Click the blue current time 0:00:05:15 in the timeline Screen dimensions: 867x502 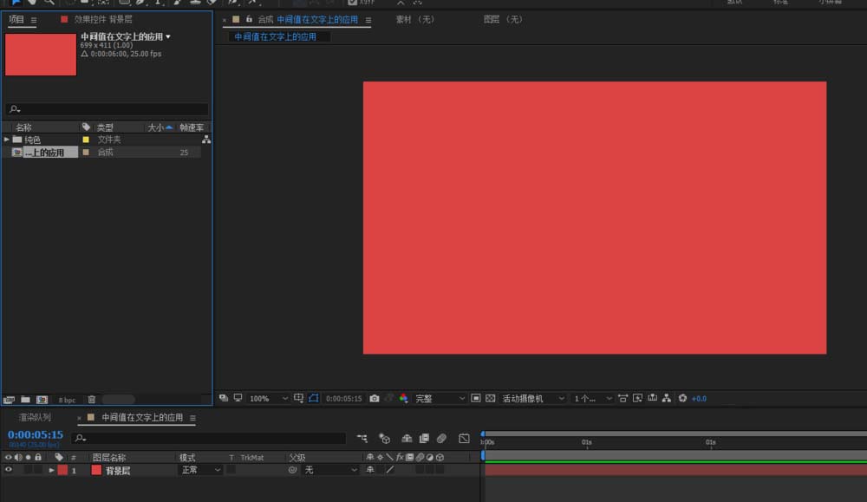point(36,434)
